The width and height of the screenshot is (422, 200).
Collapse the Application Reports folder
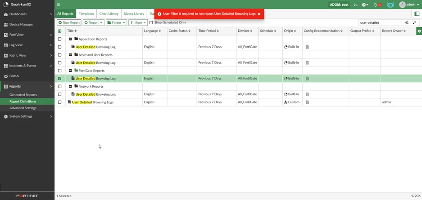pos(70,39)
